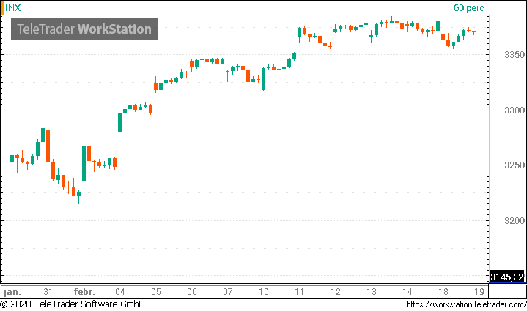Click the 'febr.' date axis label
527x311 pixels.
(x=84, y=291)
